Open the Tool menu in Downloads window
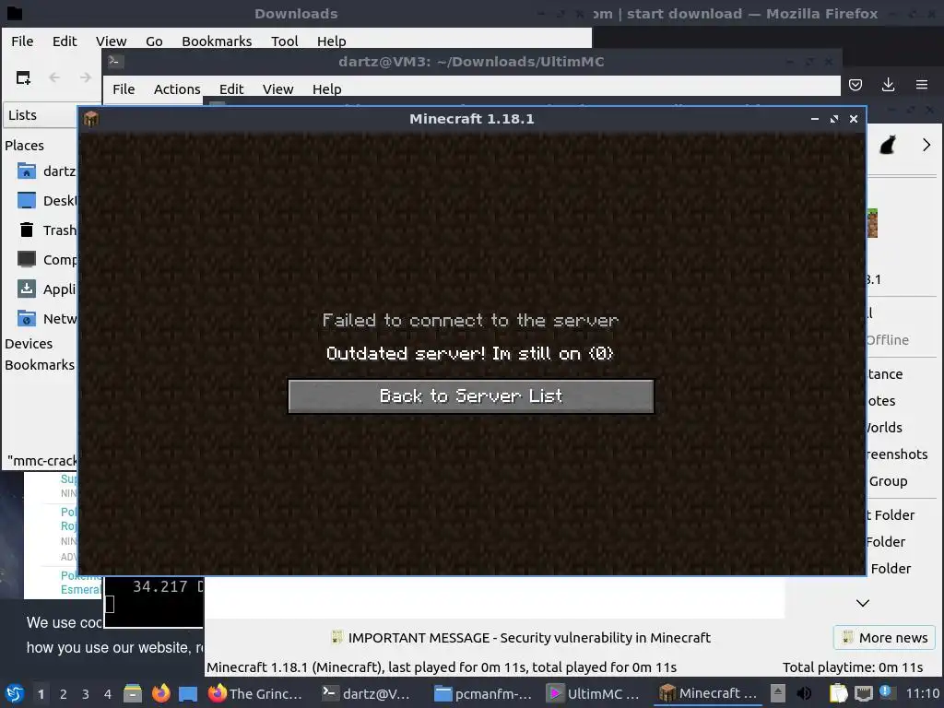The height and width of the screenshot is (708, 944). coord(284,41)
